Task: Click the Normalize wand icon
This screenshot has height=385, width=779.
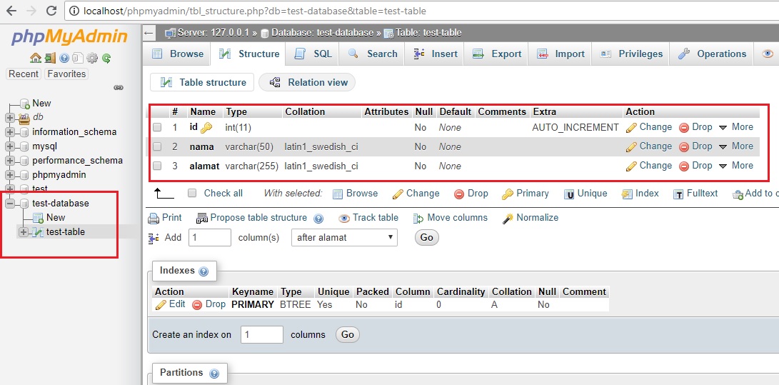Action: pos(508,218)
